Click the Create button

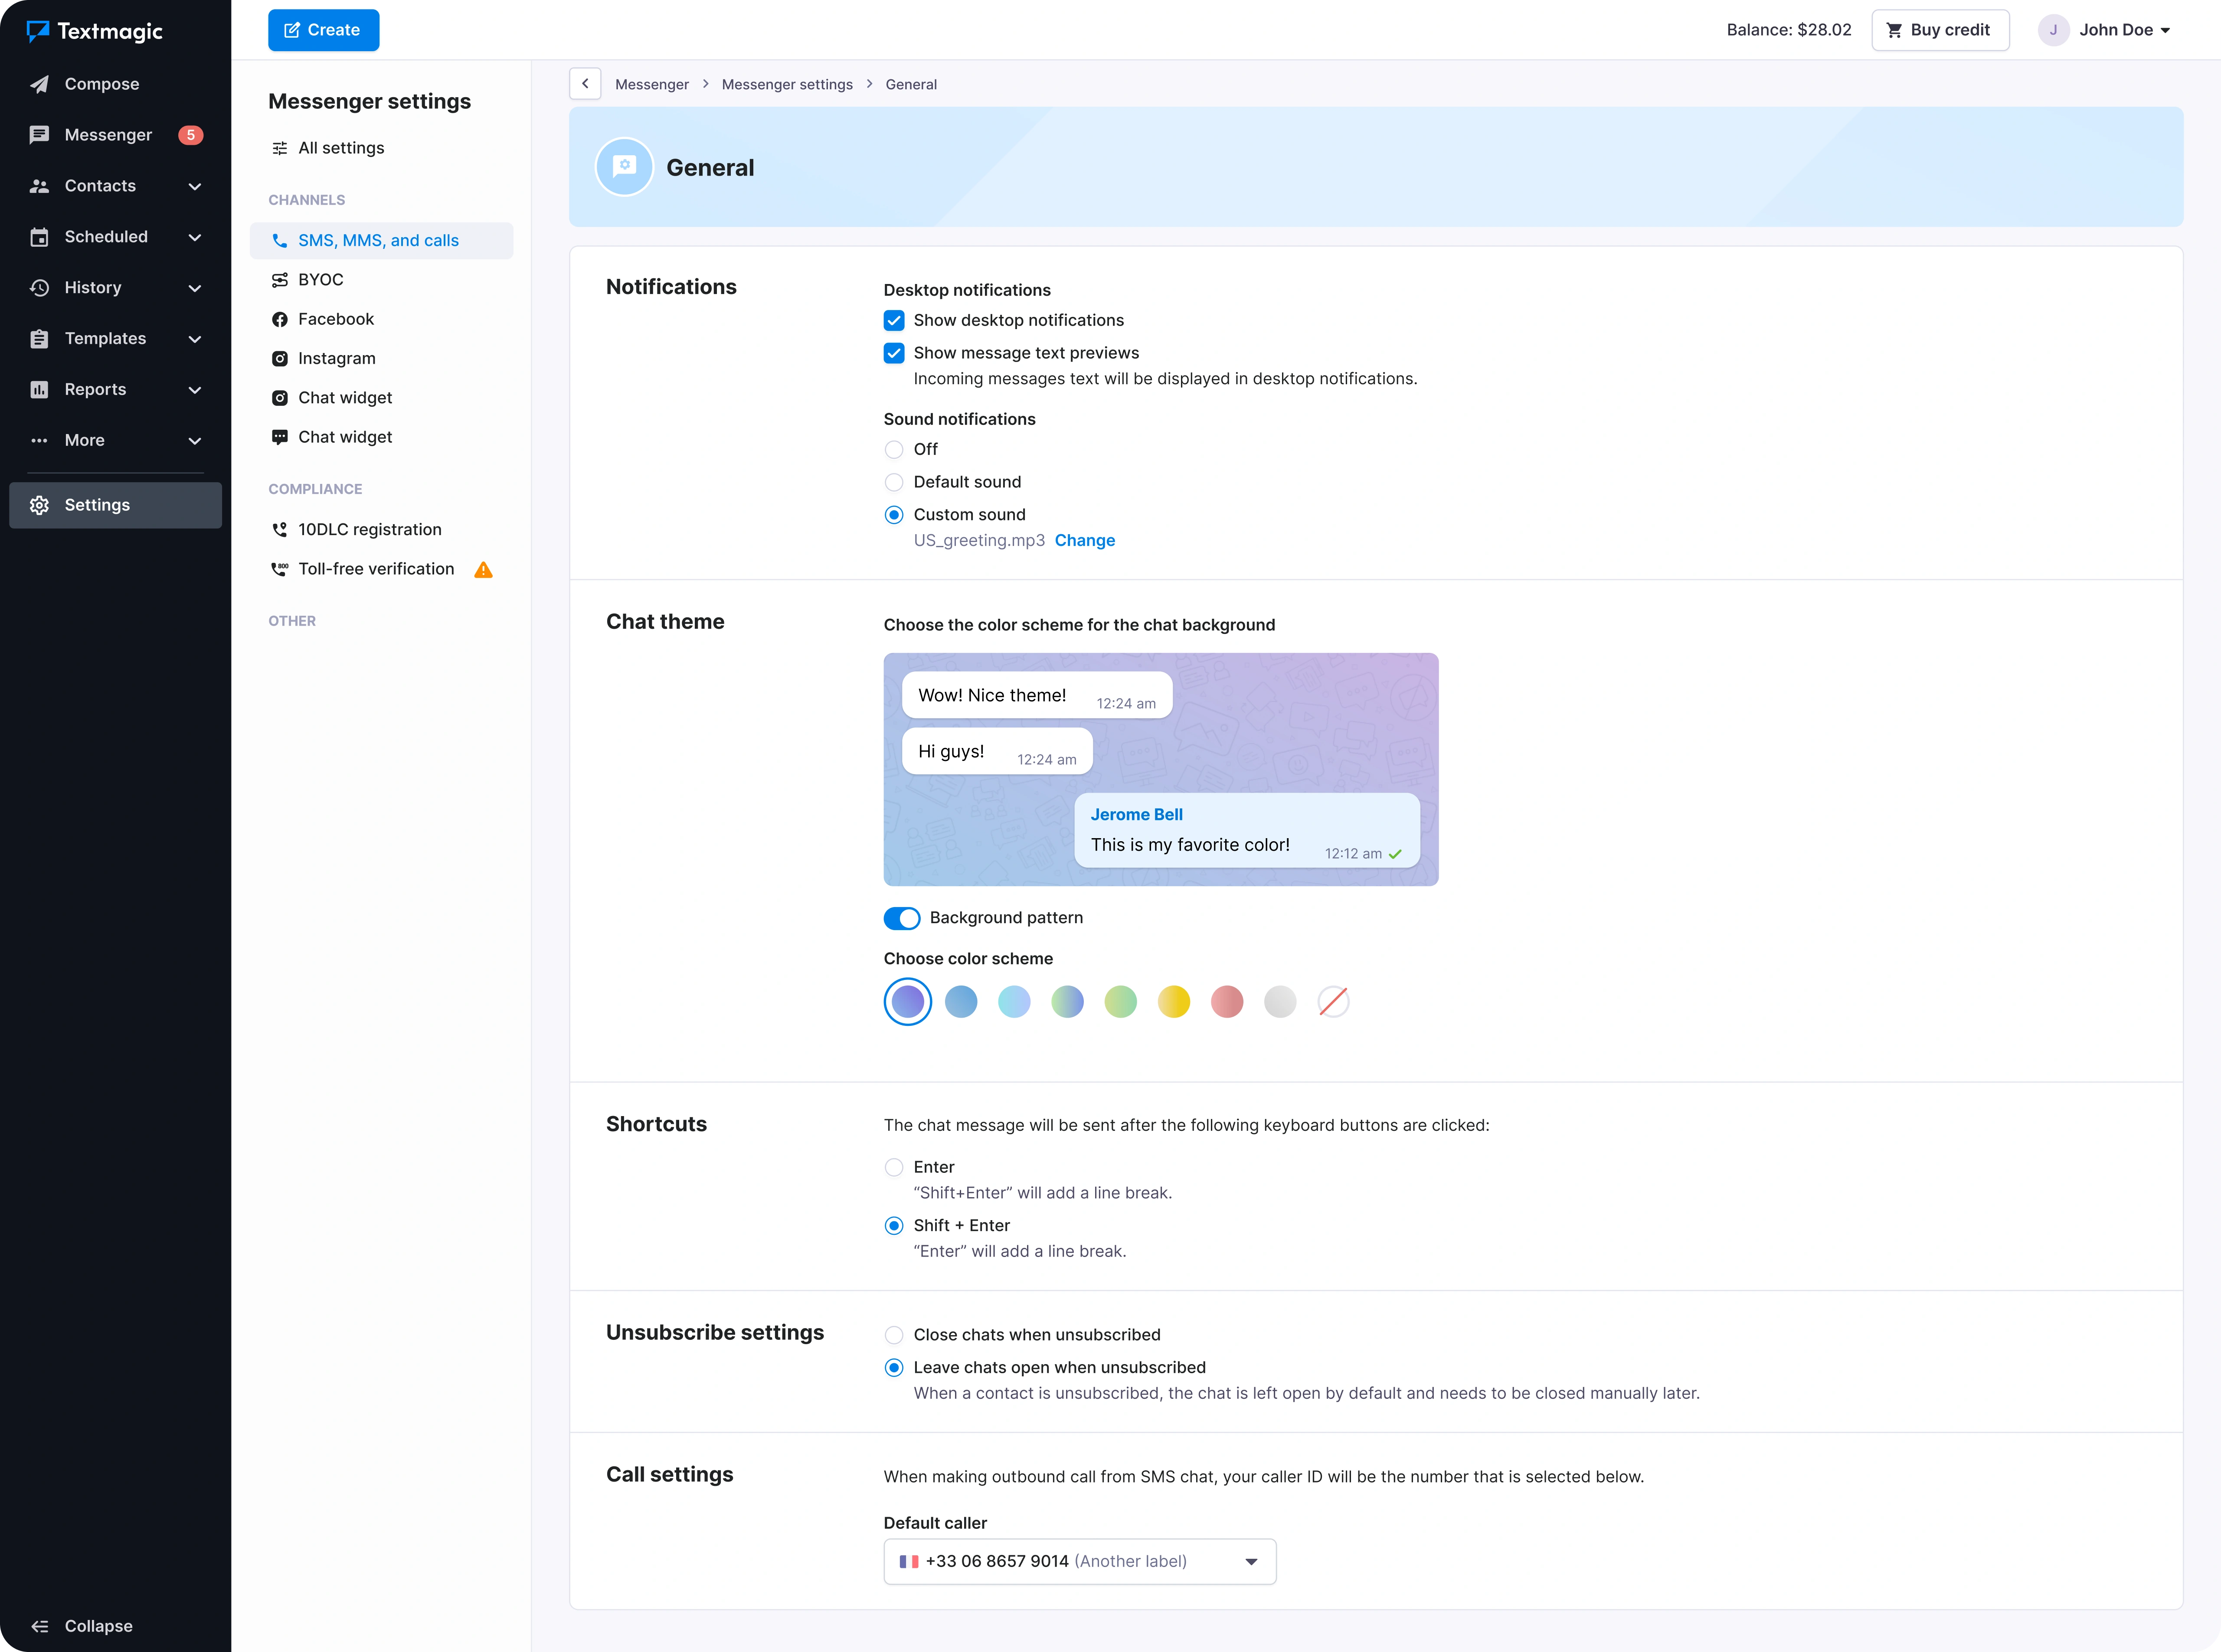click(x=324, y=30)
